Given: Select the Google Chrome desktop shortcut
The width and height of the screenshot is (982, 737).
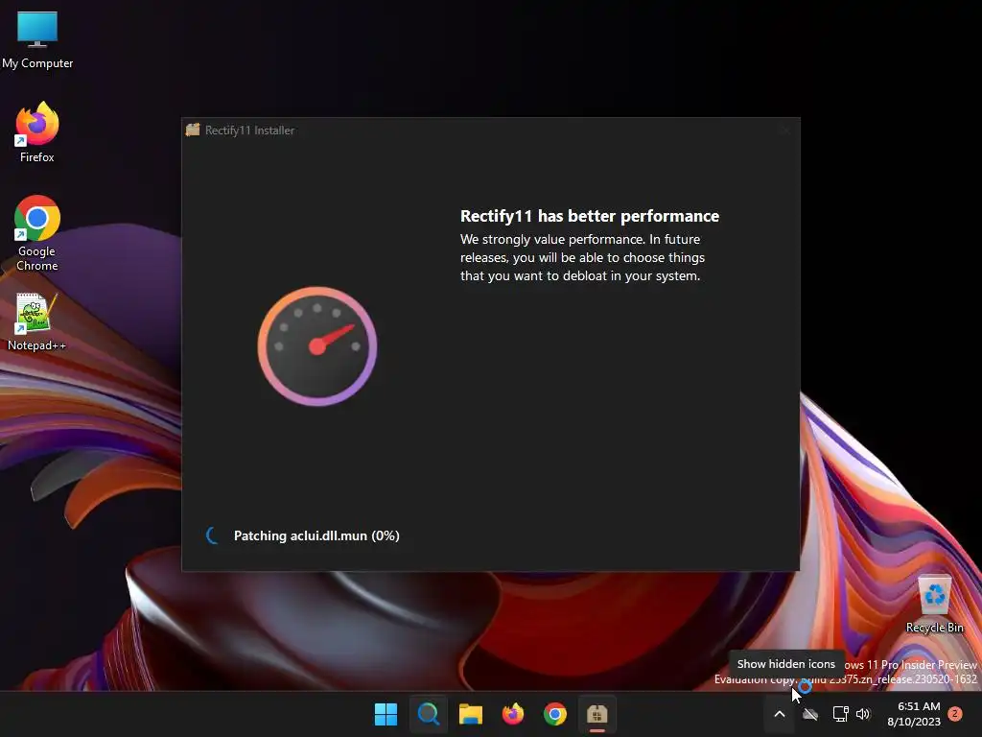Looking at the screenshot, I should click(37, 233).
